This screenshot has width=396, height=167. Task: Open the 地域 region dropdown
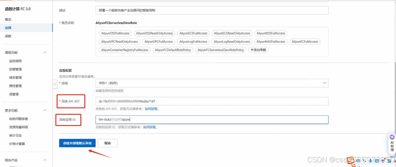pos(212,83)
